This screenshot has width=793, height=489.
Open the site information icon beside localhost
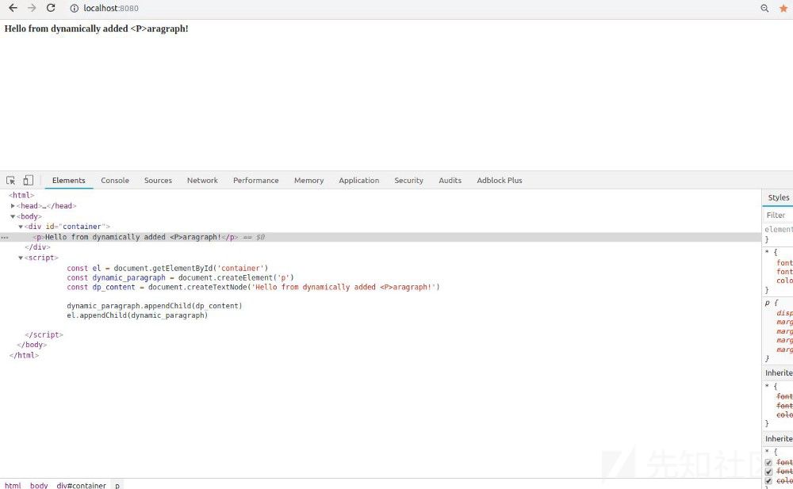pyautogui.click(x=74, y=8)
